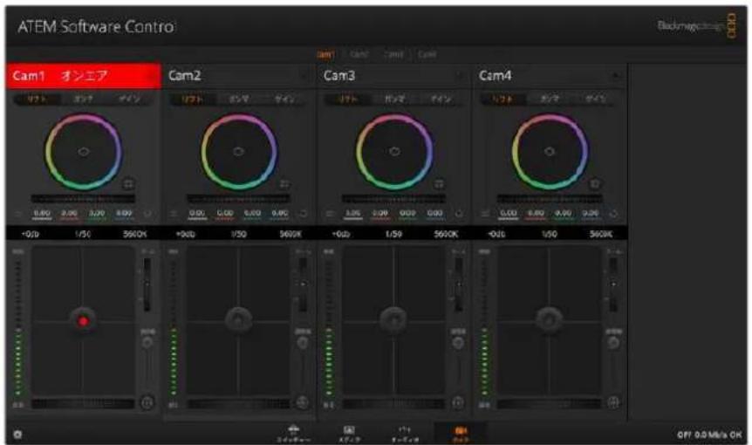Click the Cam1 color wheel center
The image size is (752, 445).
coord(84,152)
